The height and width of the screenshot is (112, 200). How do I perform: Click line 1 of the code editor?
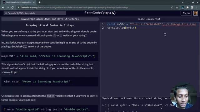(x=152, y=24)
